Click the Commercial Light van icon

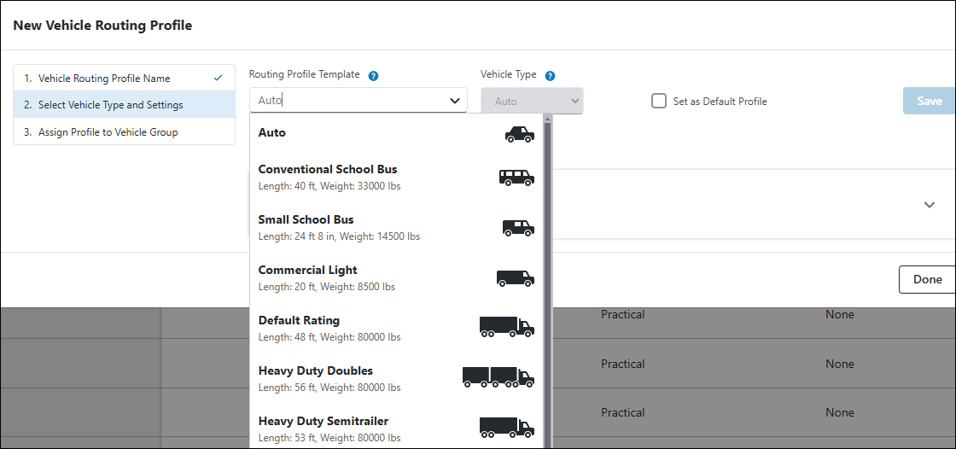(x=516, y=278)
